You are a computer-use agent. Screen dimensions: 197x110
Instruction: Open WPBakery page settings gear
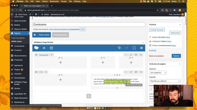tap(142, 48)
